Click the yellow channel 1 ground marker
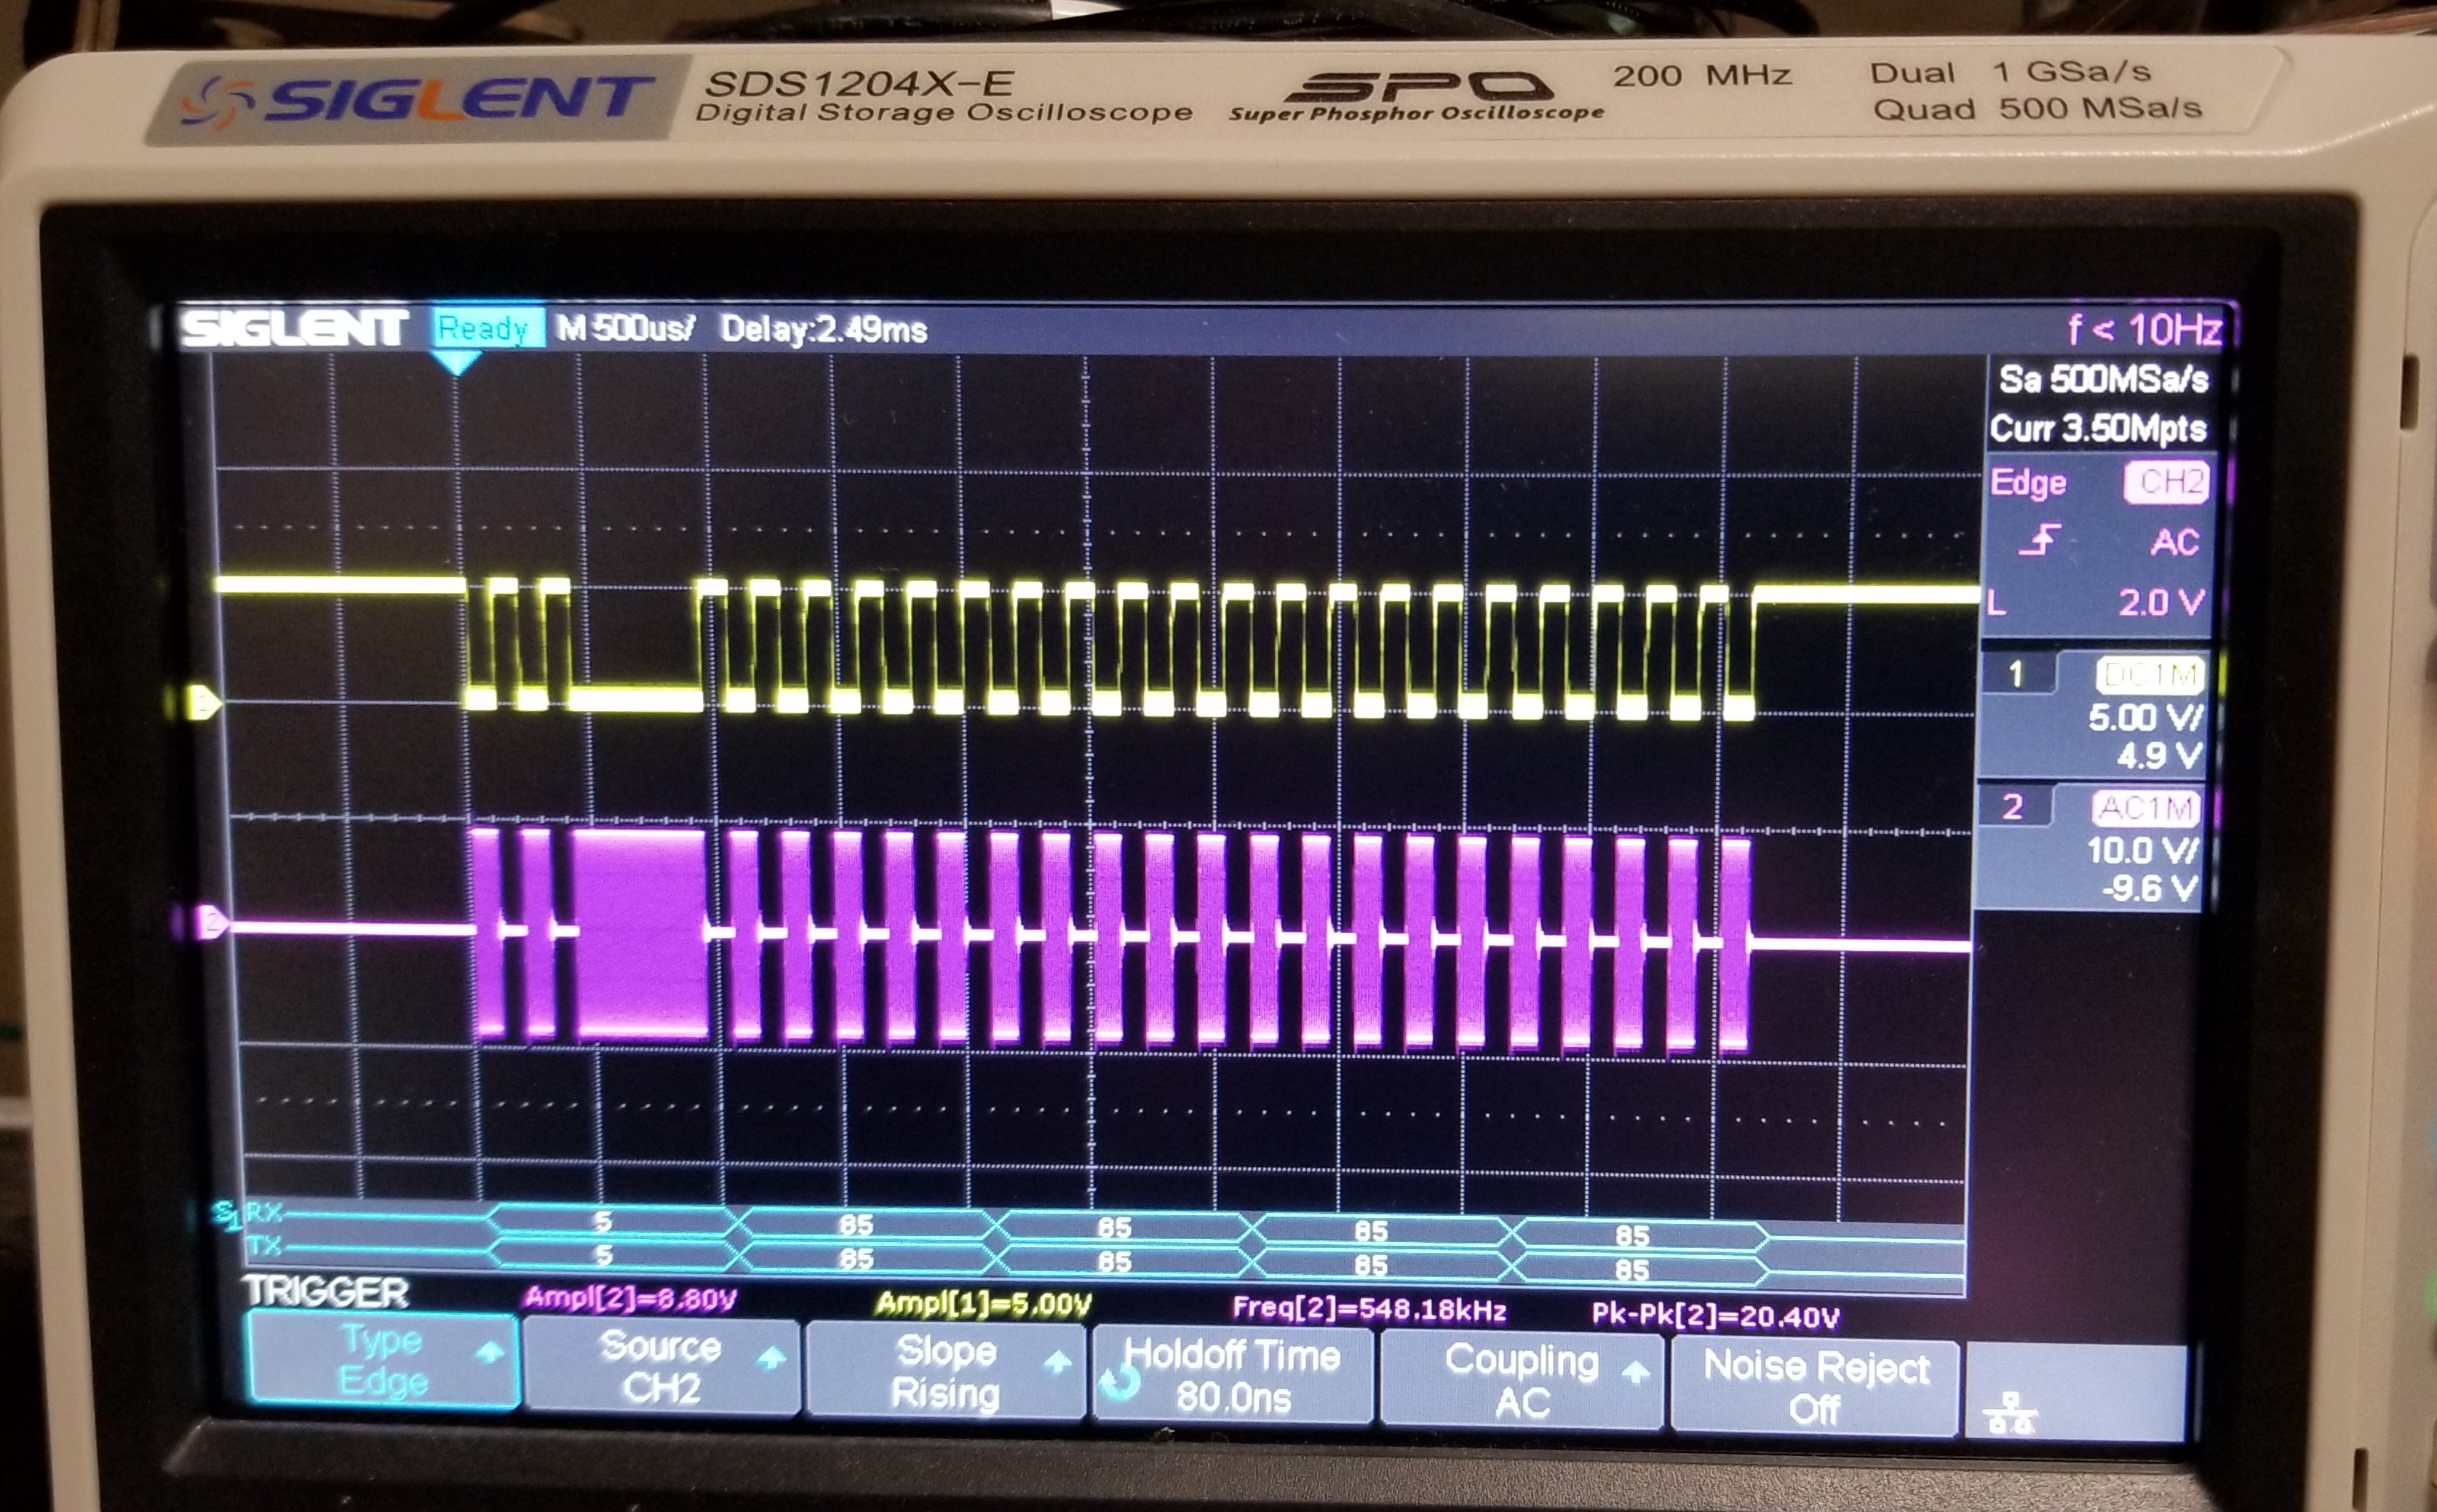 point(205,703)
